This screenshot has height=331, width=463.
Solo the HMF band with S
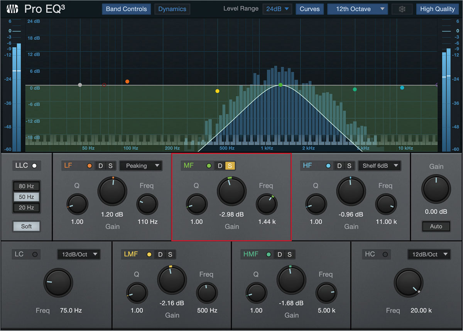click(289, 254)
